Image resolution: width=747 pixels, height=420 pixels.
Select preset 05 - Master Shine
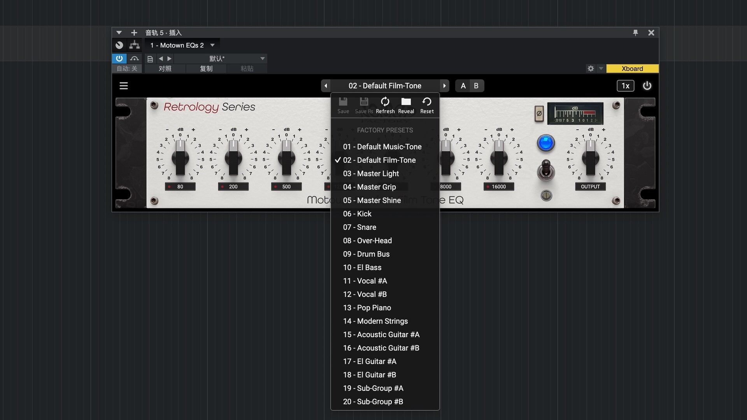pos(385,200)
